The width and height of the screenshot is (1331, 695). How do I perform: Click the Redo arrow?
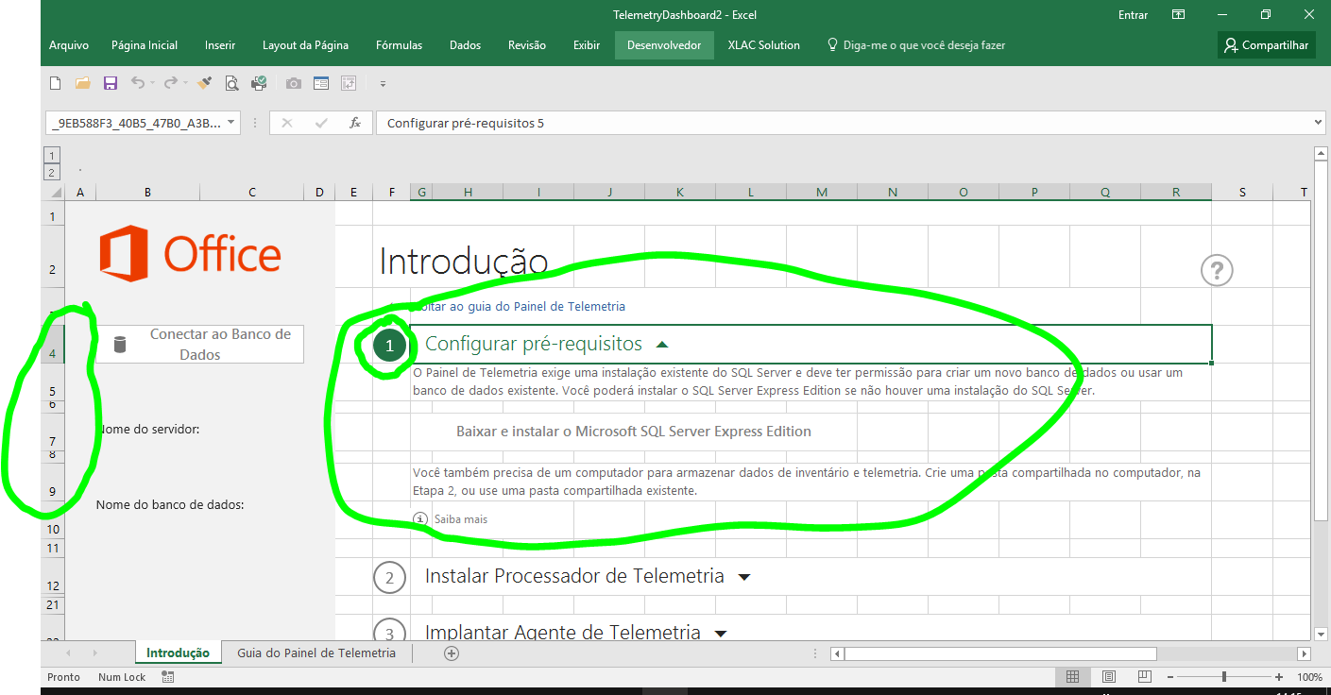click(x=170, y=83)
